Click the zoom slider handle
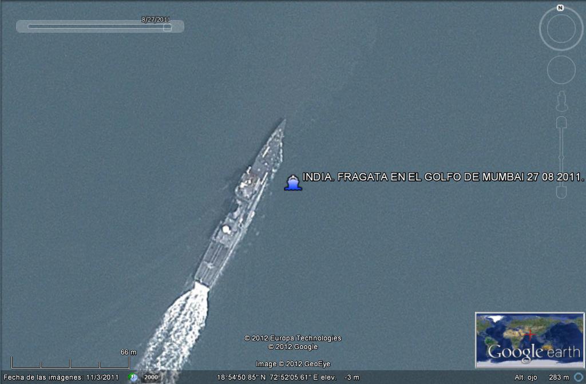Image resolution: width=586 pixels, height=384 pixels. [561, 158]
